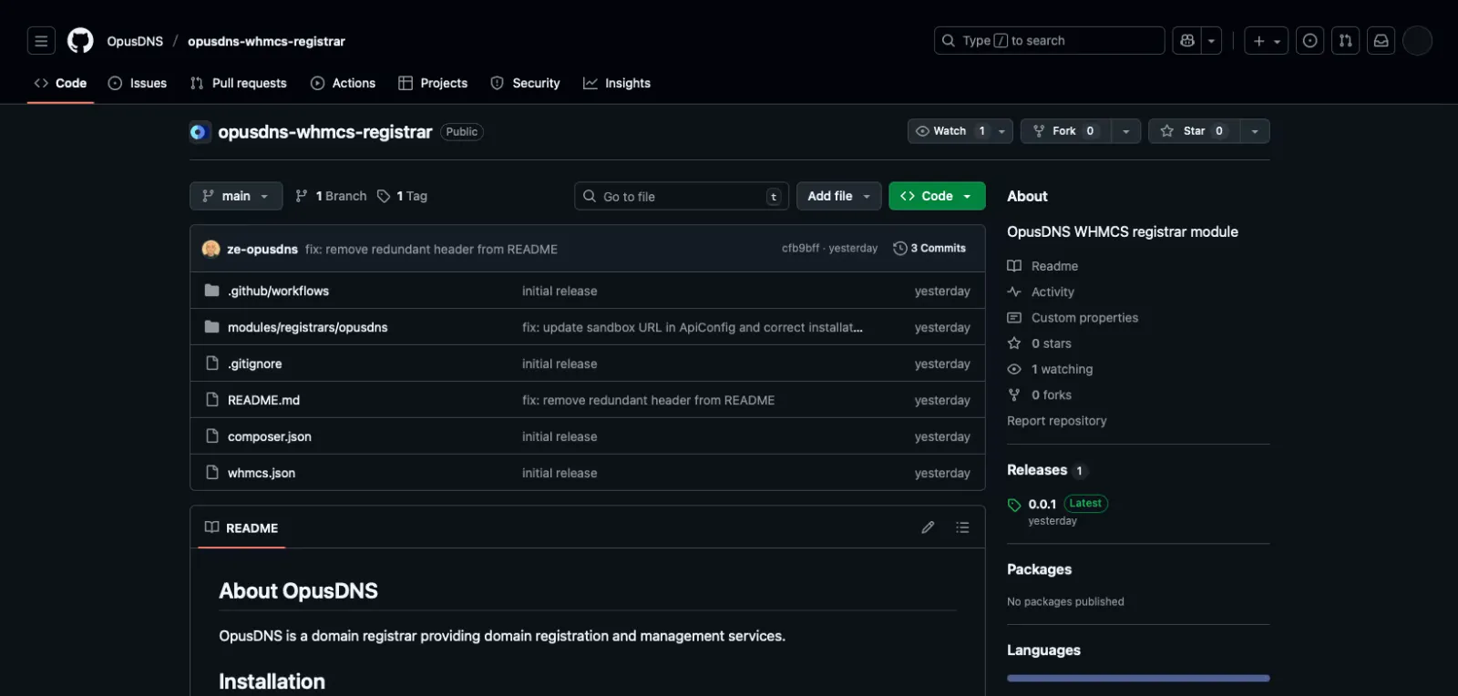Click ze-opusdns author avatar

coord(210,249)
